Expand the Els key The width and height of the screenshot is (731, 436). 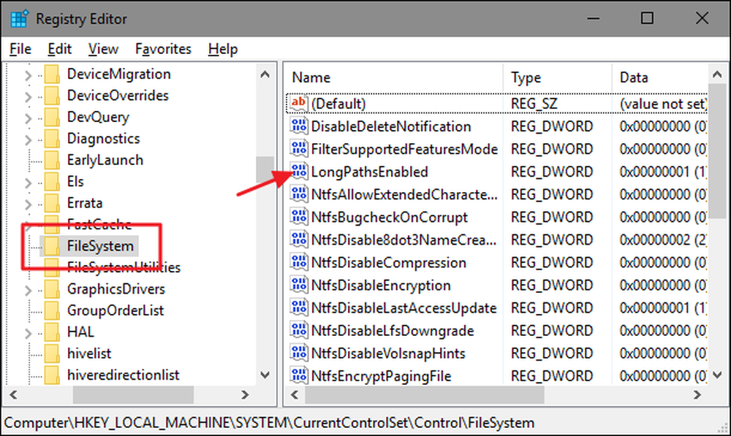coord(28,182)
